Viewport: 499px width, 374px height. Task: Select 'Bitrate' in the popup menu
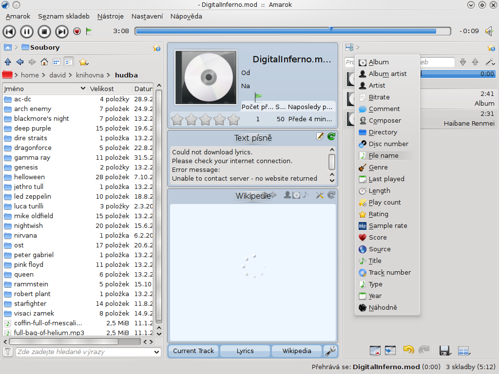point(387,97)
